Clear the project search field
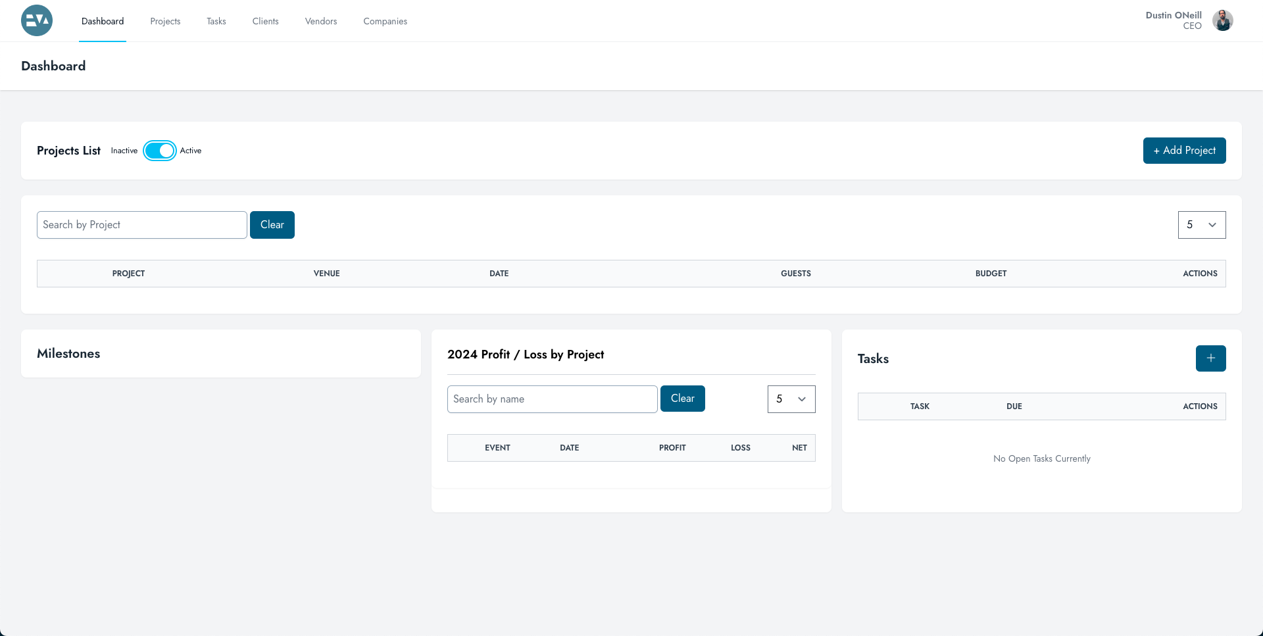This screenshot has height=636, width=1263. click(272, 225)
